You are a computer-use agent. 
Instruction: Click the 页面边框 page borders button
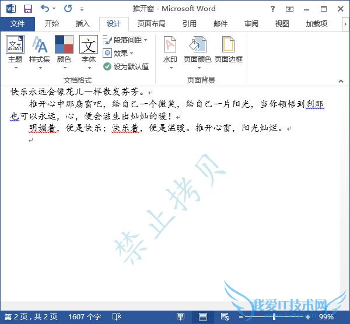coord(229,50)
